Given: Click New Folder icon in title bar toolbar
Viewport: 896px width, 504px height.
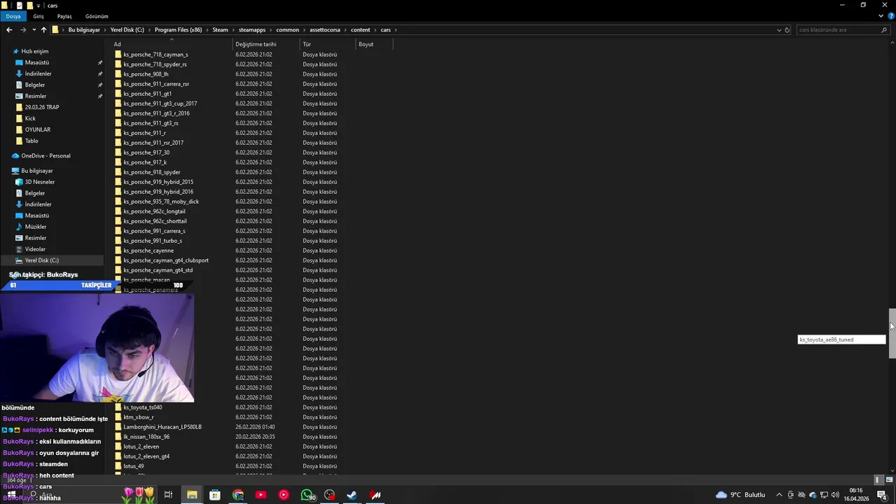Looking at the screenshot, I should point(30,5).
